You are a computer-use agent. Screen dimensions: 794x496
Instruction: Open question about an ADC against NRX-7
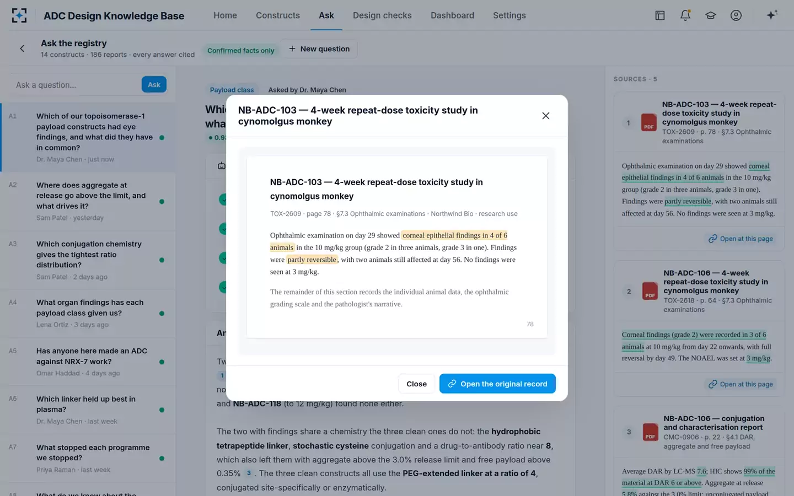pos(88,362)
